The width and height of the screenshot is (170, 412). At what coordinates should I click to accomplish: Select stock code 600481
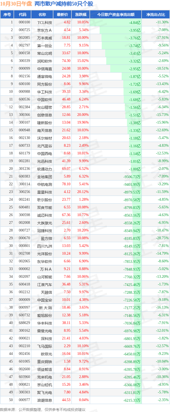coord(24,207)
